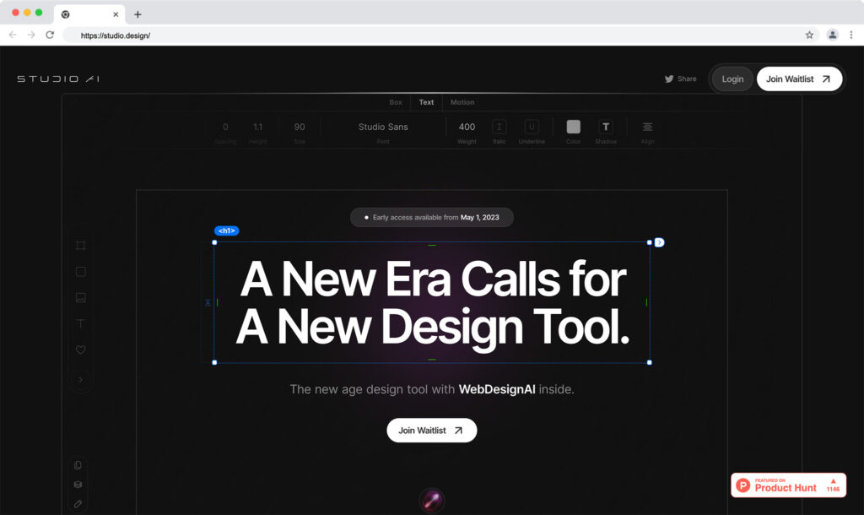Toggle Underline text style
The width and height of the screenshot is (864, 515).
click(x=531, y=127)
